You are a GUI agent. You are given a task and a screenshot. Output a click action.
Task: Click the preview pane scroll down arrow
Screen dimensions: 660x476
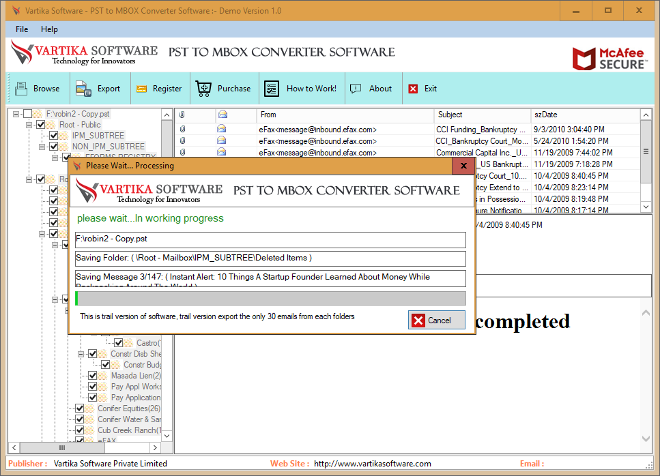pyautogui.click(x=646, y=438)
